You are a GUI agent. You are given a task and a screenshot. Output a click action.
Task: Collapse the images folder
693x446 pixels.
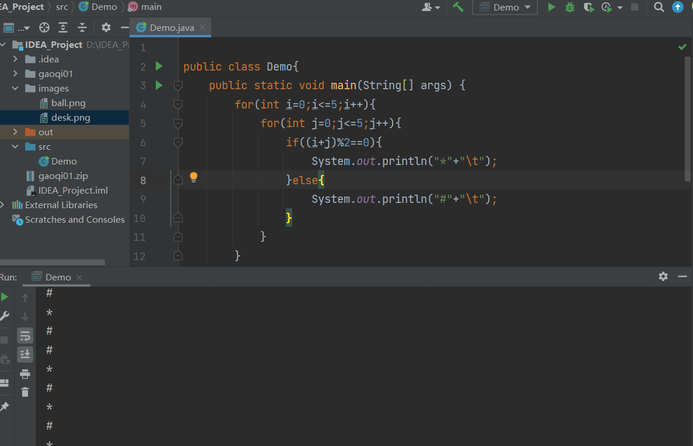coord(16,88)
